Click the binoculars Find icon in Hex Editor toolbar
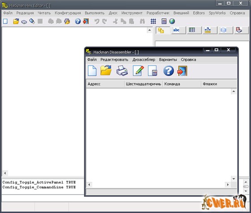Viewport: 251px width, 213px height. [142, 21]
